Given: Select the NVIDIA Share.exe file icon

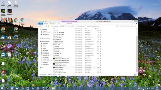Looking at the screenshot, I should [54, 67].
